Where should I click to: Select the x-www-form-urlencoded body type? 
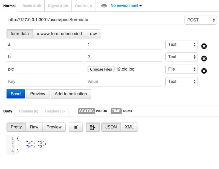(x=59, y=34)
